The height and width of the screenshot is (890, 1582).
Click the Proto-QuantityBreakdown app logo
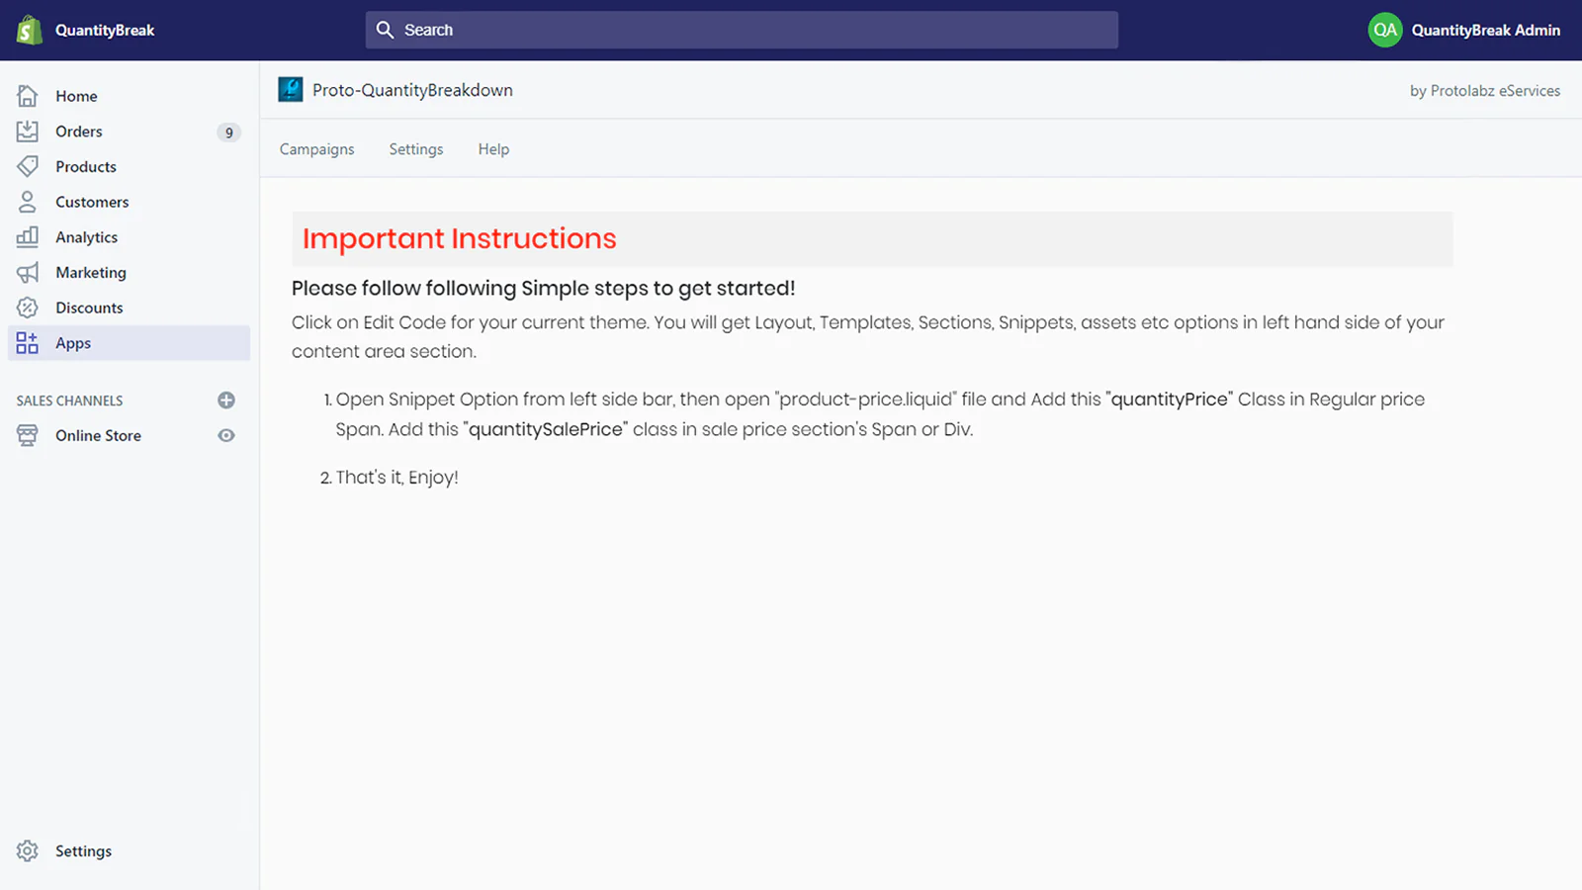[291, 90]
